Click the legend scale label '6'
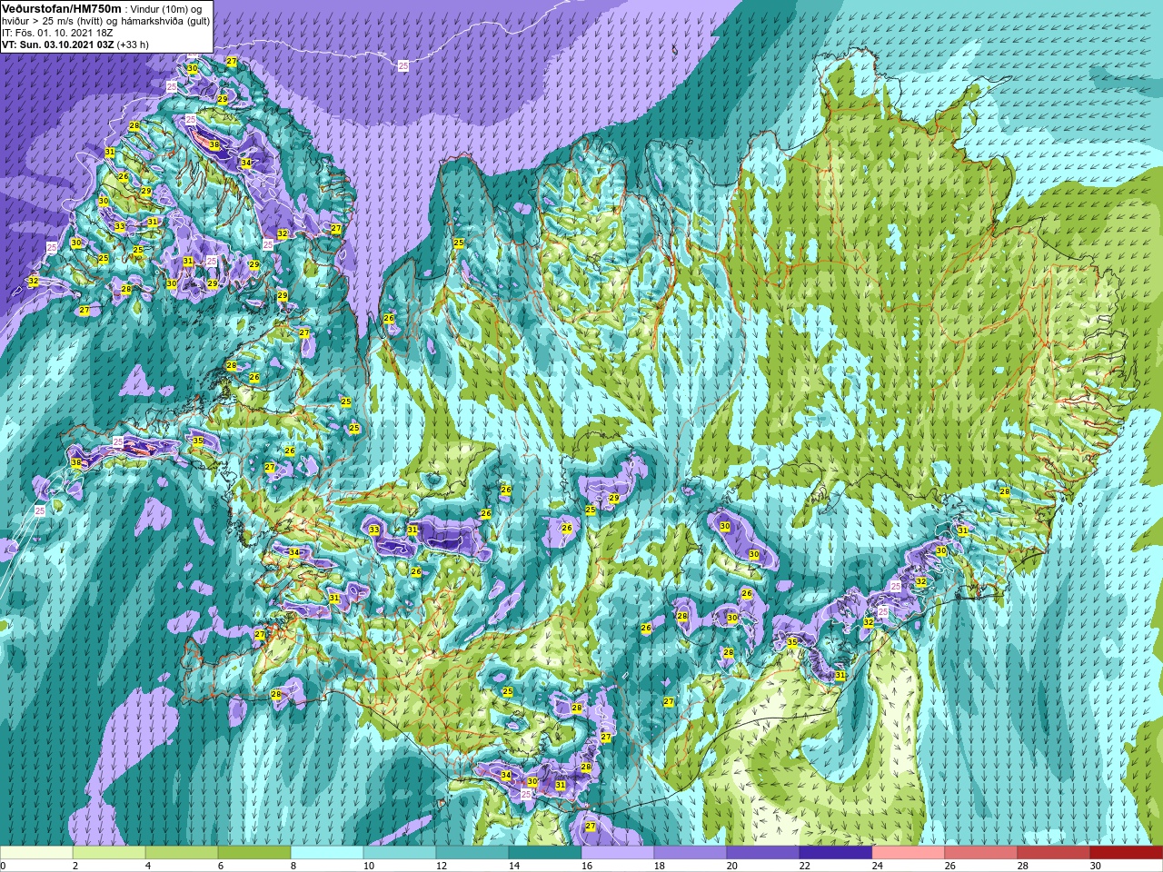The image size is (1163, 872). (221, 866)
